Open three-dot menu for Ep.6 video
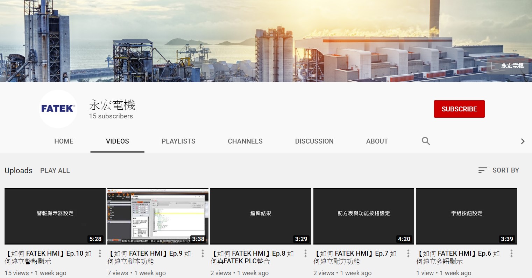The height and width of the screenshot is (278, 532). click(511, 254)
